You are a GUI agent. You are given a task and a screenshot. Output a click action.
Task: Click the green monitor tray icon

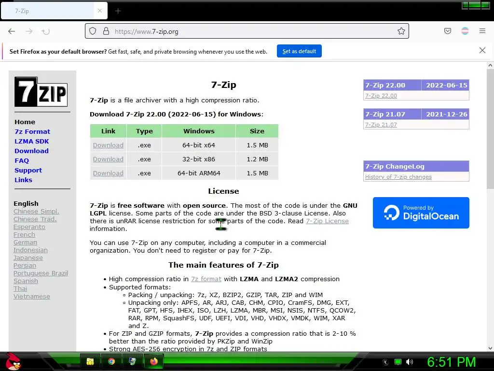click(398, 362)
